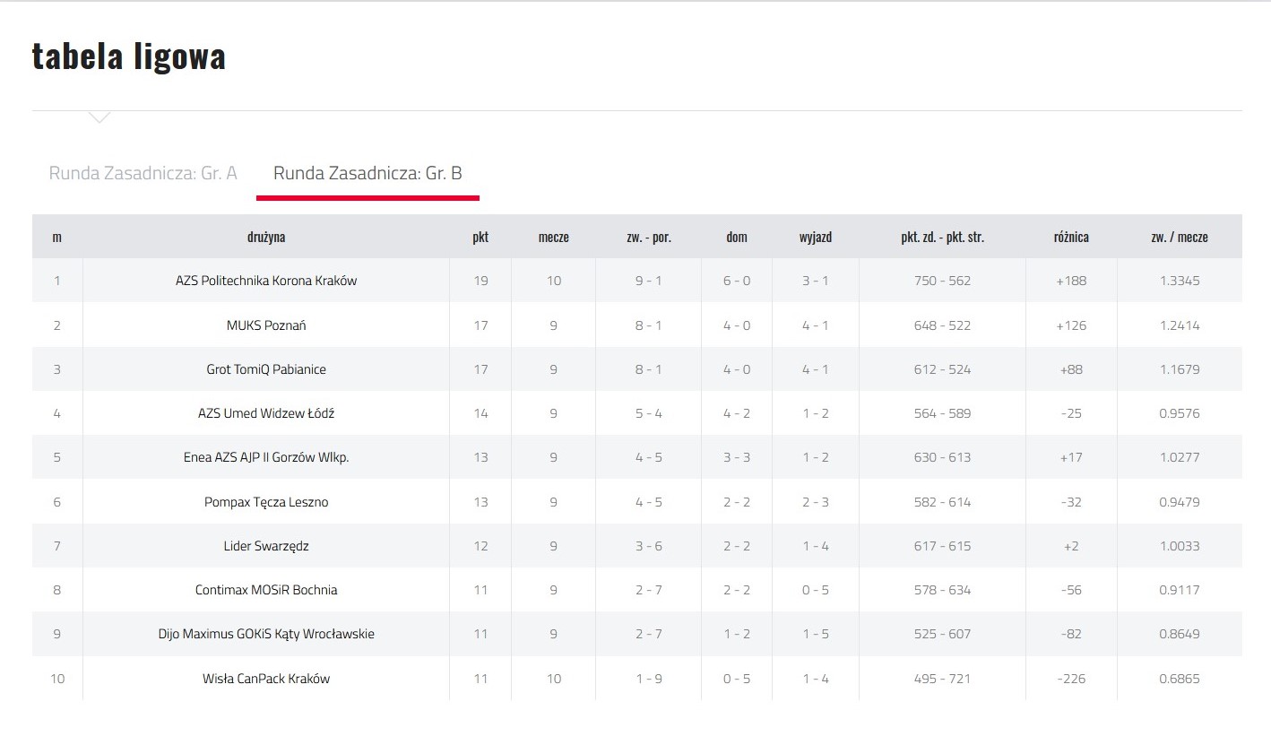
Task: Click win-loss record 5 - 4
Action: pos(649,413)
